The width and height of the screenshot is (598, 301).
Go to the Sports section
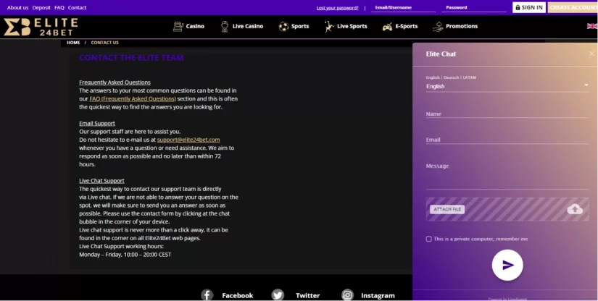coord(300,26)
